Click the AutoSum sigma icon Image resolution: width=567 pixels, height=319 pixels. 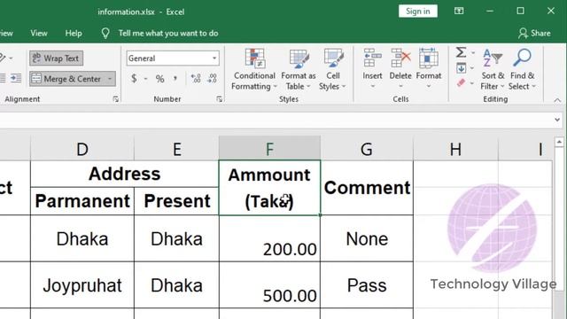(x=461, y=53)
